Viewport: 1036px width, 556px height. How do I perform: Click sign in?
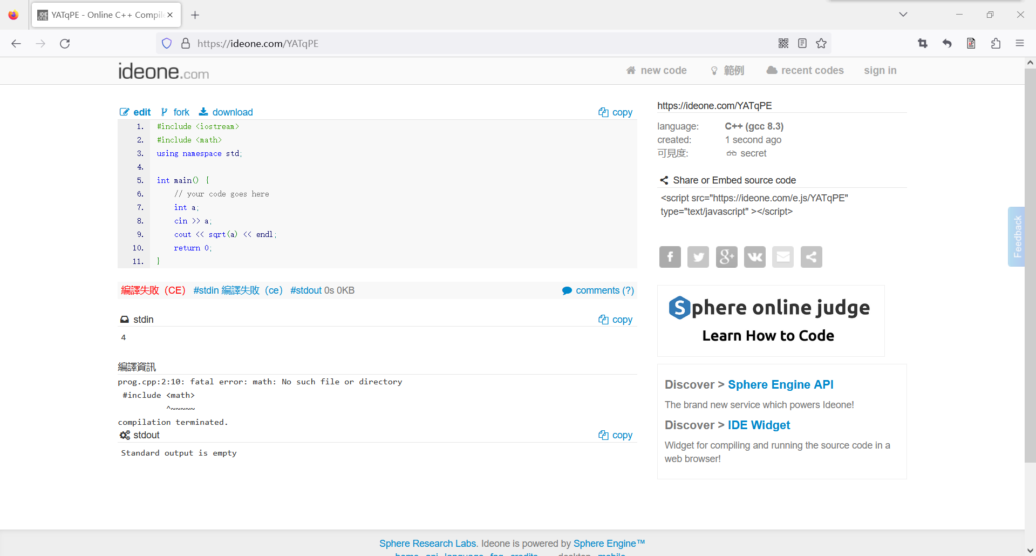(x=880, y=71)
